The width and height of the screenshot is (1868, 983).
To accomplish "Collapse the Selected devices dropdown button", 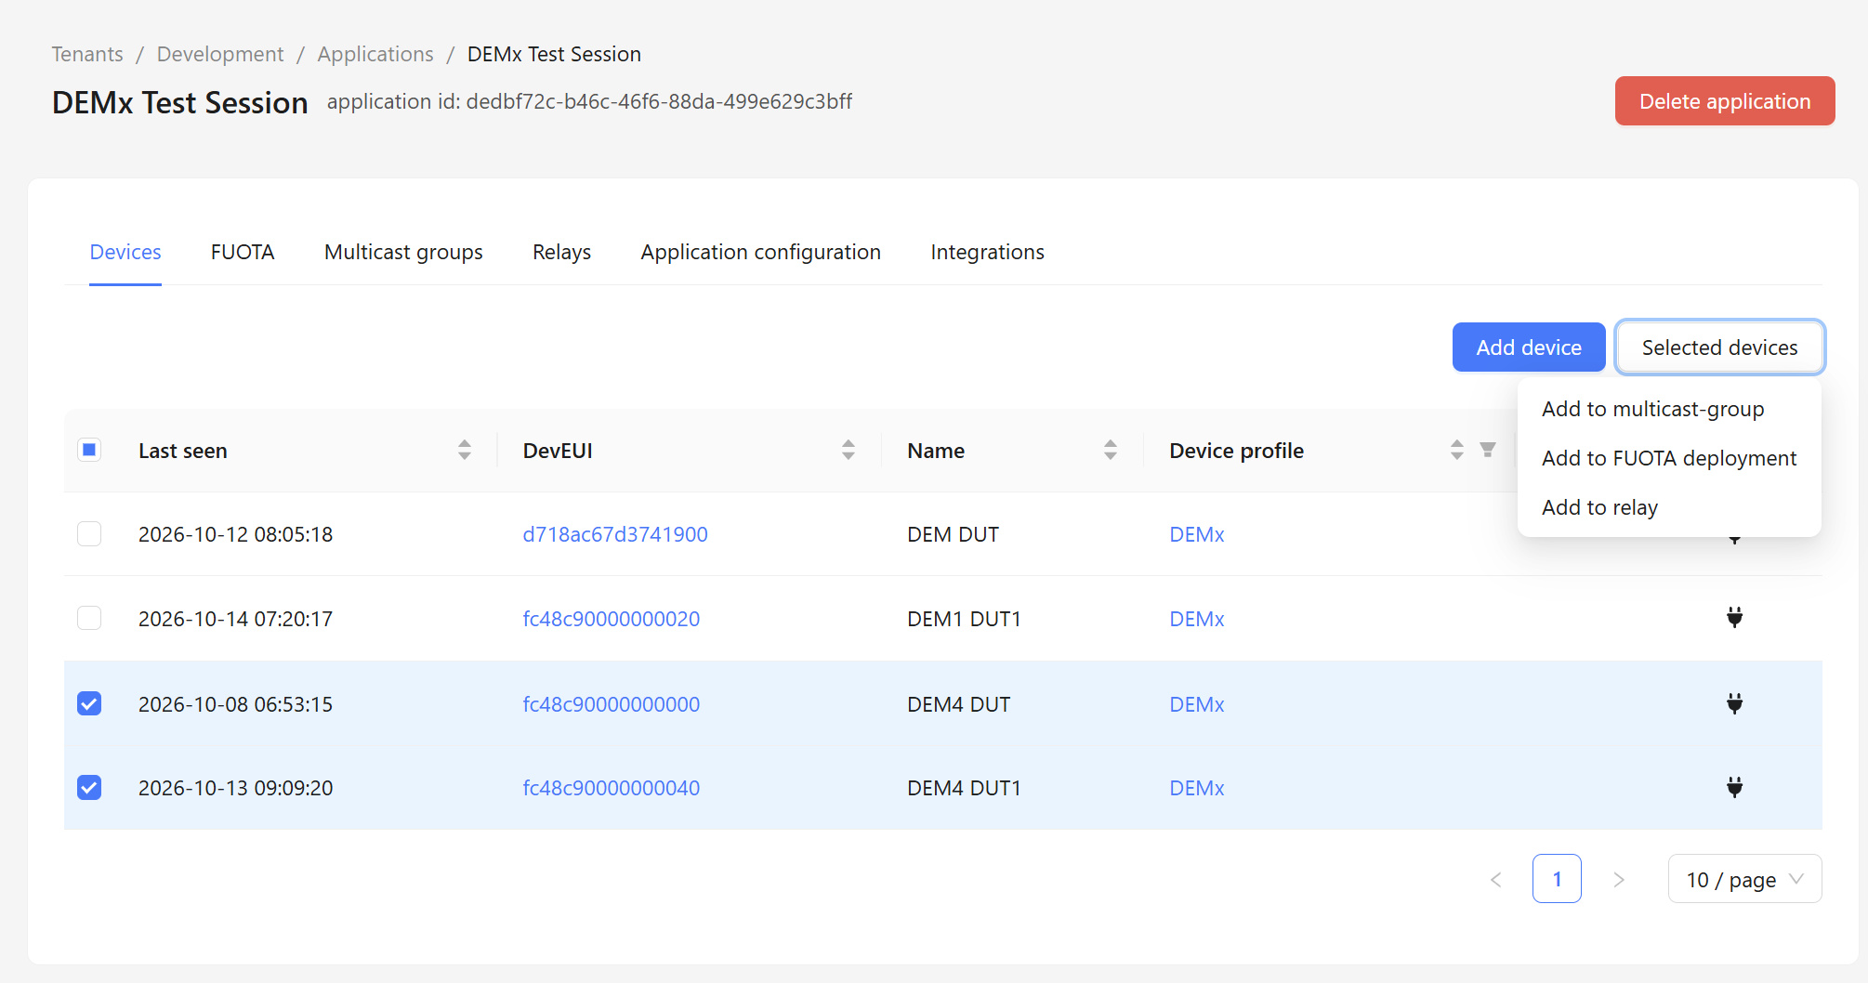I will pyautogui.click(x=1719, y=347).
